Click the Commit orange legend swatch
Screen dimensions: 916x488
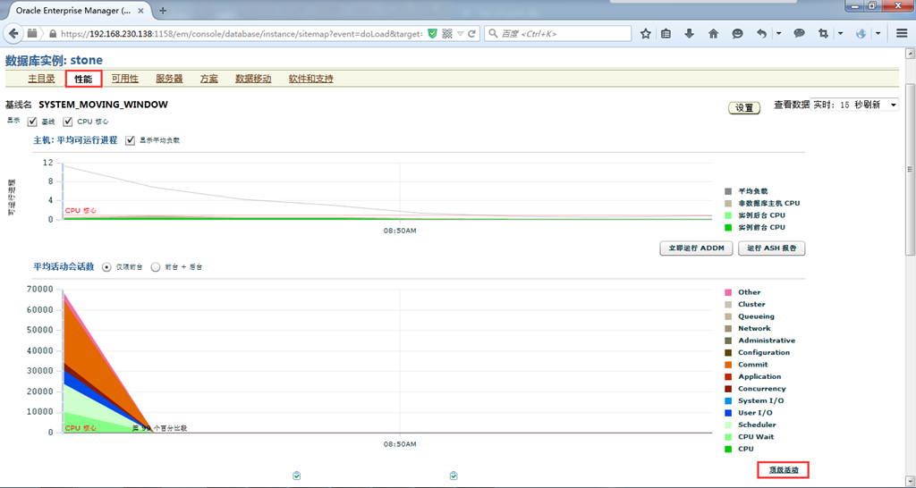point(728,365)
